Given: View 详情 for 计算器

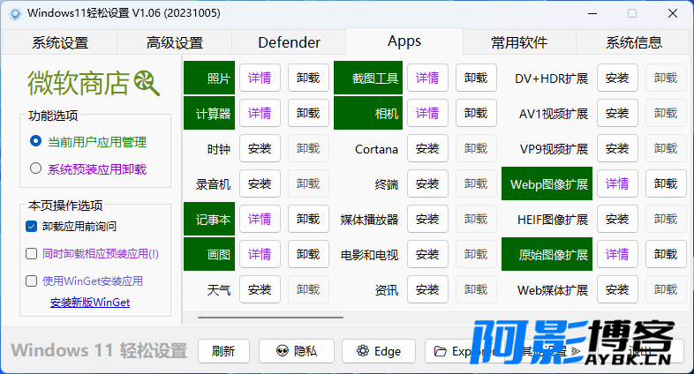Looking at the screenshot, I should point(260,113).
